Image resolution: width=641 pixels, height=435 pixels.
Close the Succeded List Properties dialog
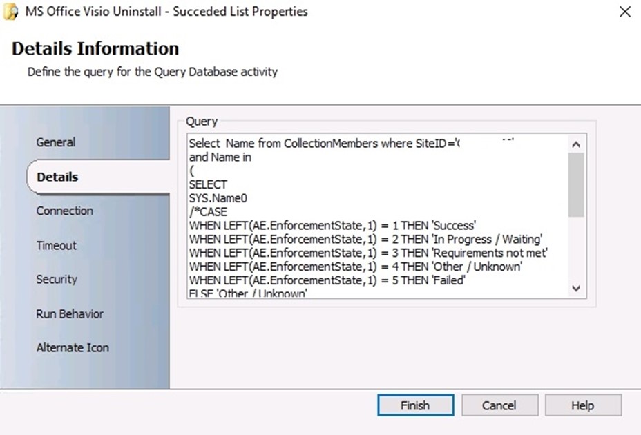[x=624, y=12]
